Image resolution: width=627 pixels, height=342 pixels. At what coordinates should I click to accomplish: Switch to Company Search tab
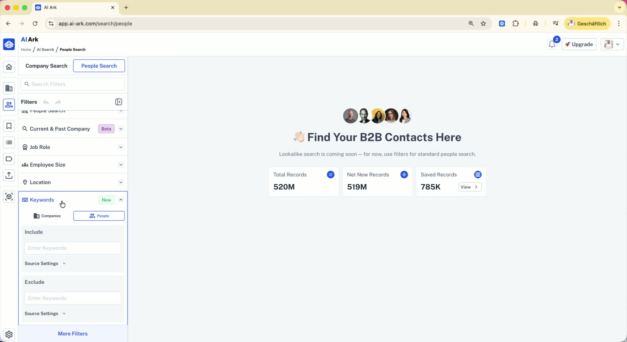tap(47, 66)
